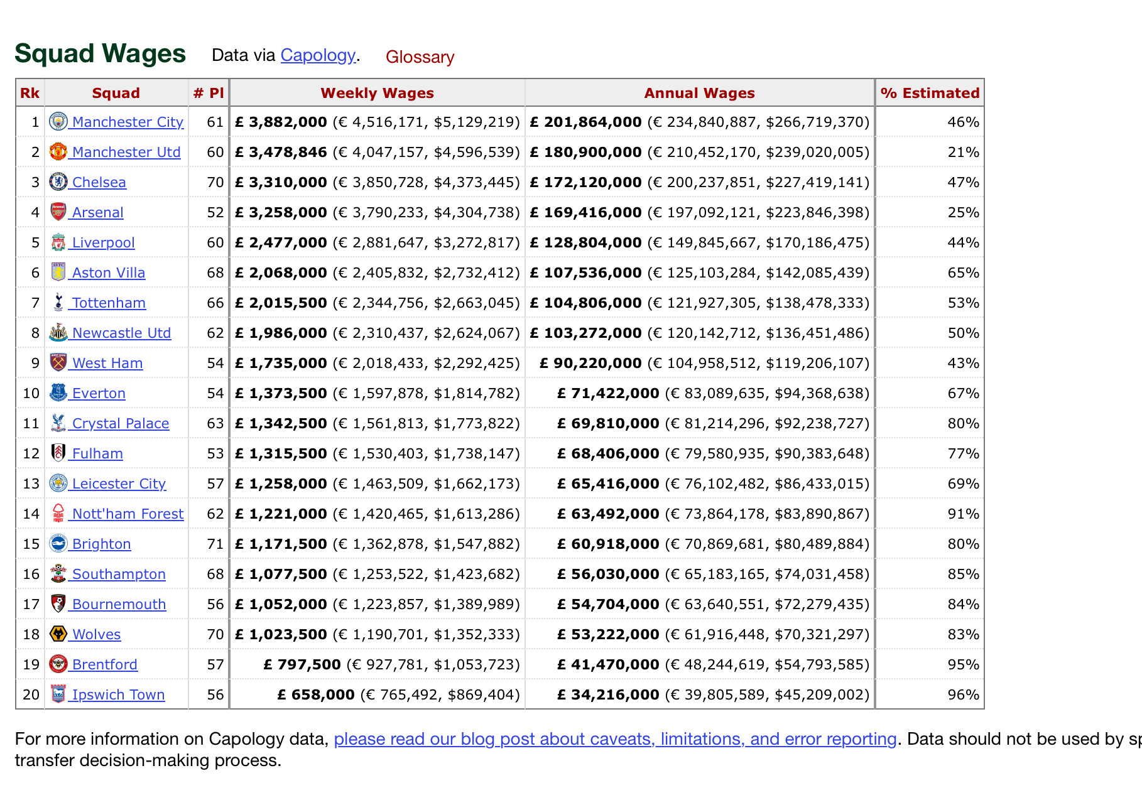Viewport: 1142px width, 805px height.
Task: Sort table by Squad column header
Action: pyautogui.click(x=116, y=93)
